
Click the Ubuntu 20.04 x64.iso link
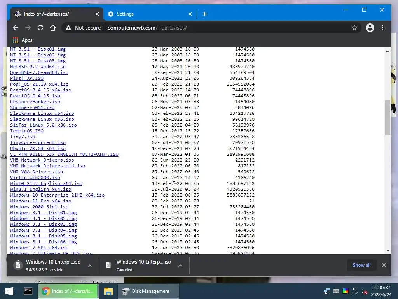click(x=38, y=148)
